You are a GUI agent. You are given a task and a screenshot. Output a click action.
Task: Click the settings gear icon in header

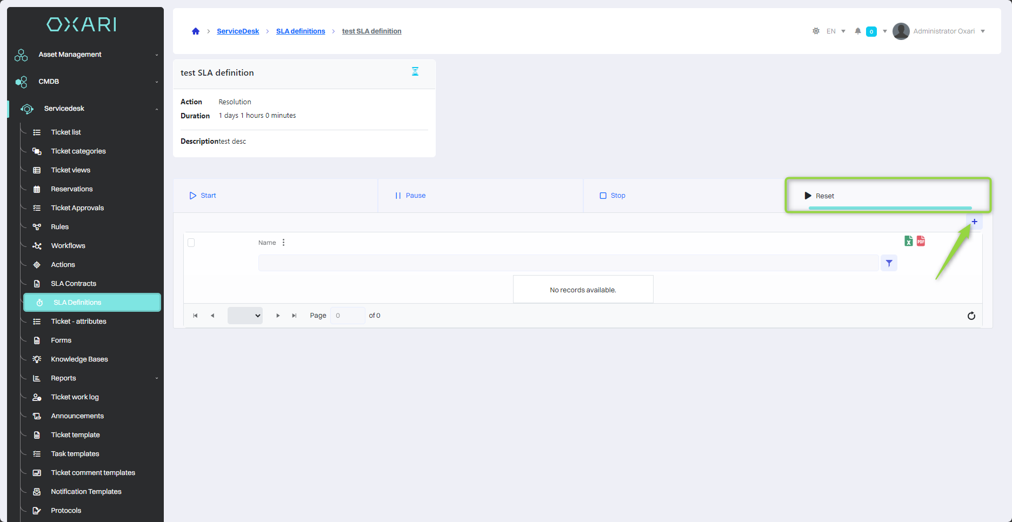point(816,31)
